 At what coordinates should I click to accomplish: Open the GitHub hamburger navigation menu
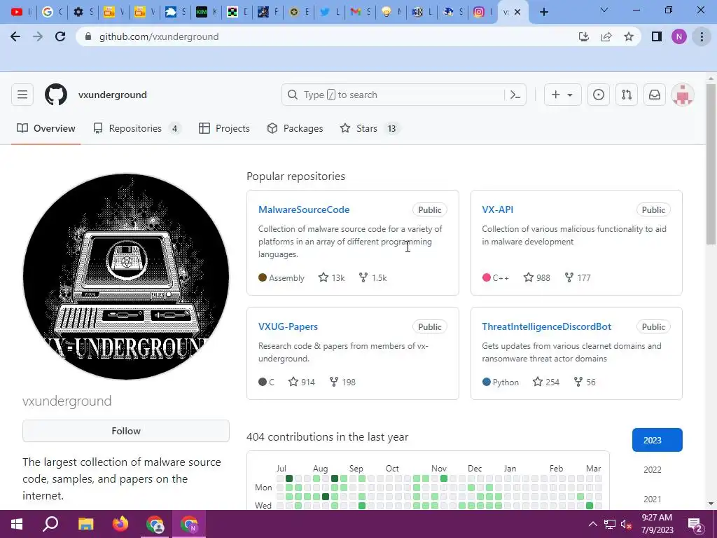22,95
